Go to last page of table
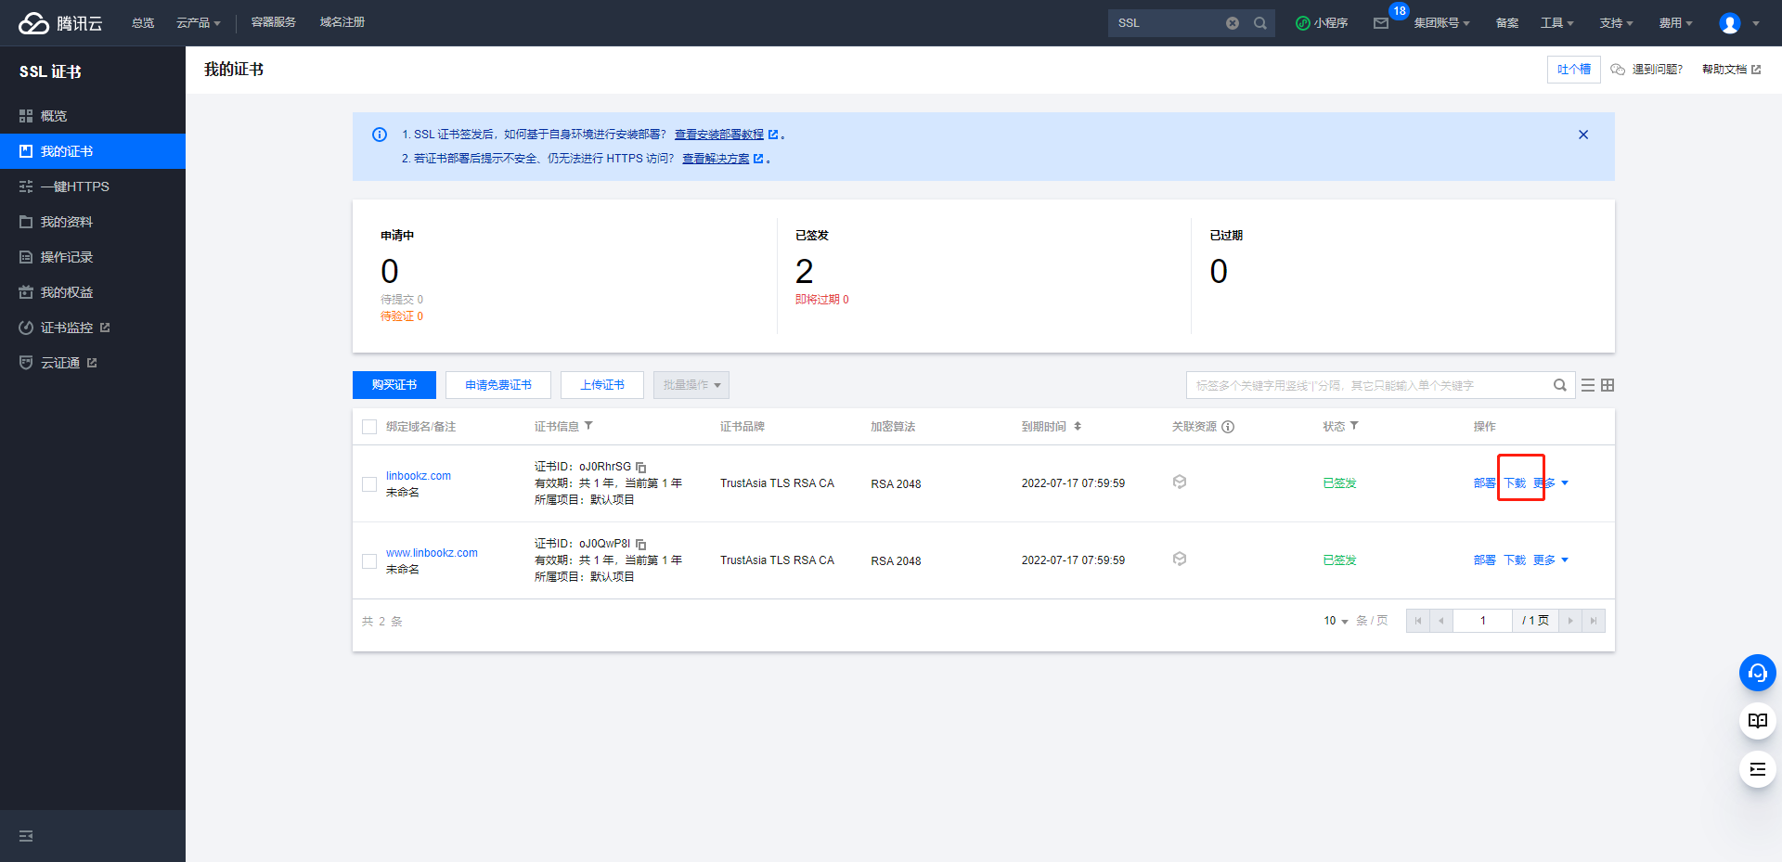The height and width of the screenshot is (862, 1782). click(1594, 621)
